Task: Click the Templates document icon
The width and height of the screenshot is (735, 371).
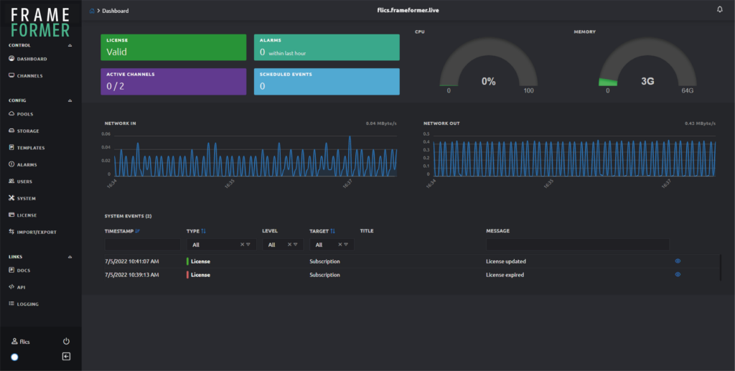Action: 11,147
